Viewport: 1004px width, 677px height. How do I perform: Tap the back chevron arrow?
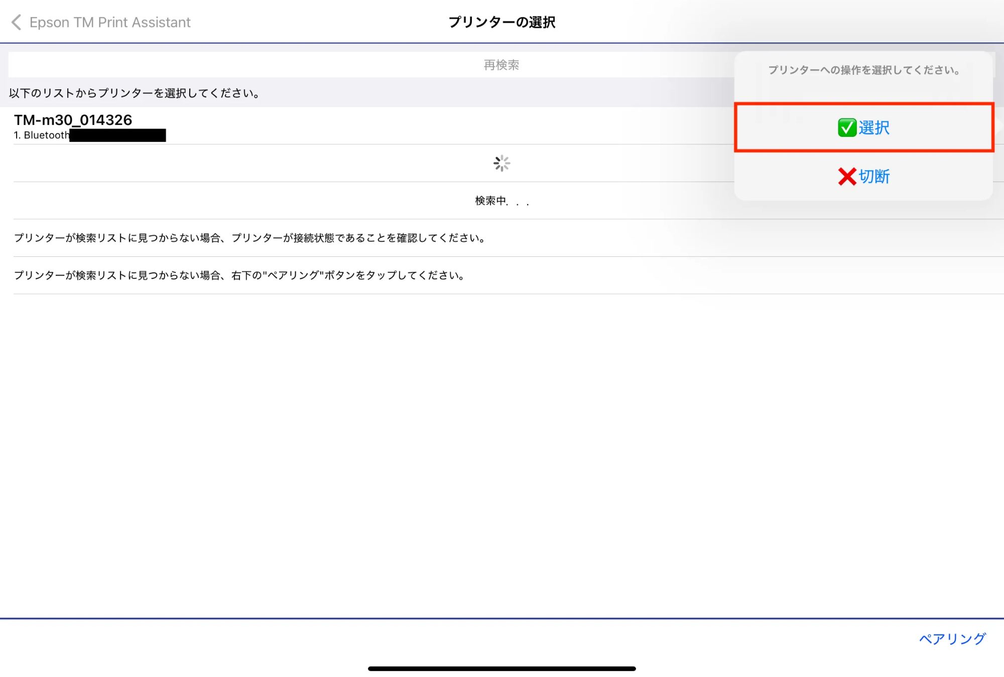click(x=16, y=22)
